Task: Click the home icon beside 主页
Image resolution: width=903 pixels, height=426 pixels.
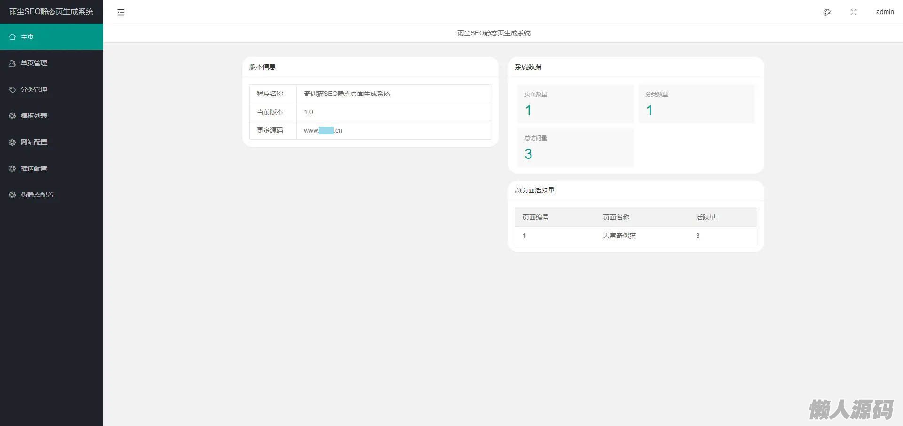Action: 12,37
